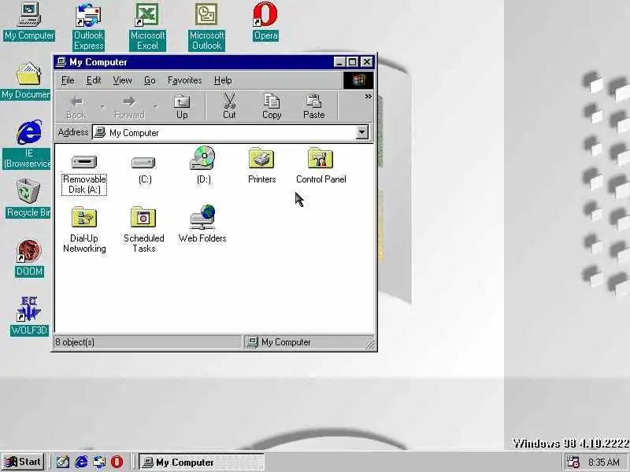Show more toolbar buttons chevron
The image size is (630, 472).
point(368,96)
